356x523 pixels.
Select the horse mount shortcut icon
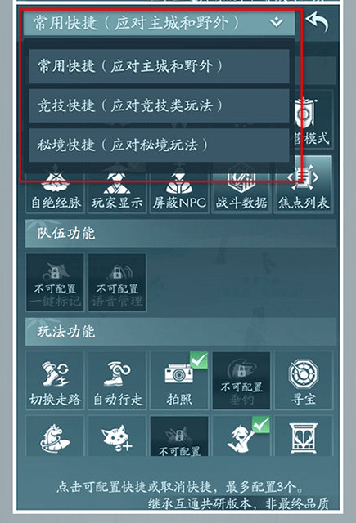click(x=55, y=436)
